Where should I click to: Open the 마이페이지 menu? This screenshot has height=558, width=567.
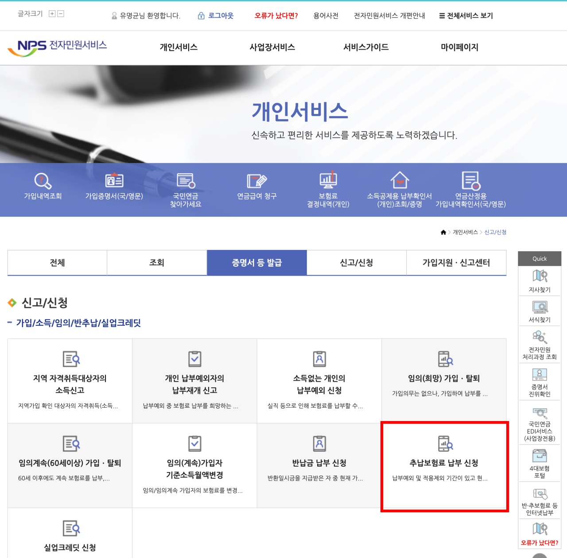coord(458,47)
